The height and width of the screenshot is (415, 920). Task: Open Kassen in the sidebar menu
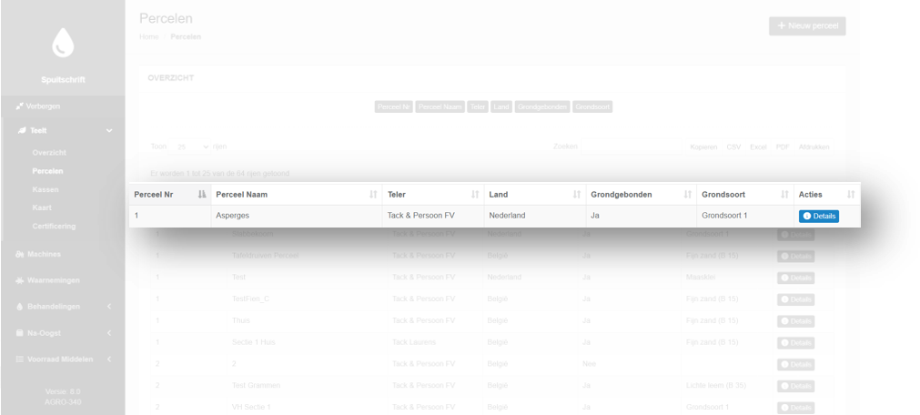pos(45,189)
